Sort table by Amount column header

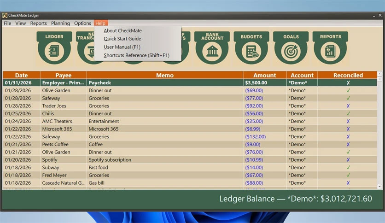(265, 75)
